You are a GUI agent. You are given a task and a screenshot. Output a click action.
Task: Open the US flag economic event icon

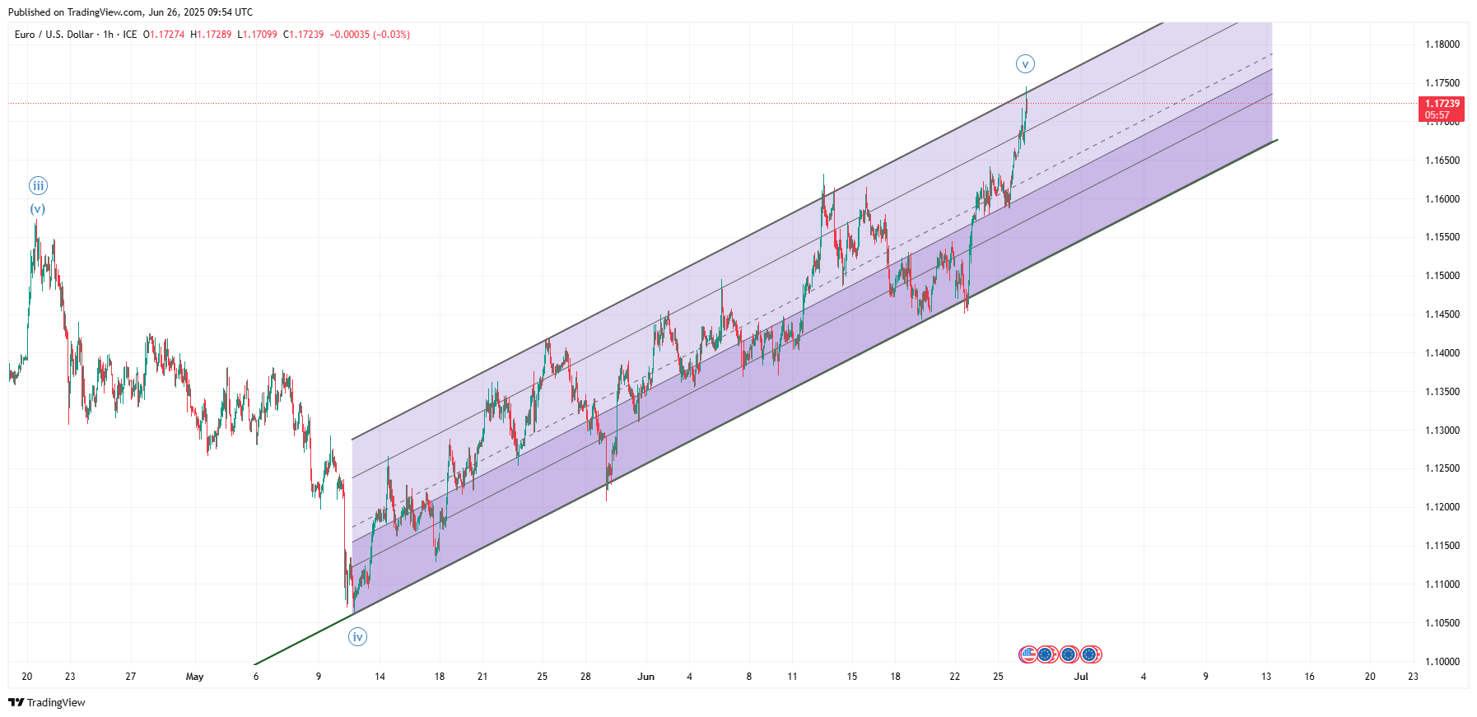click(1027, 654)
